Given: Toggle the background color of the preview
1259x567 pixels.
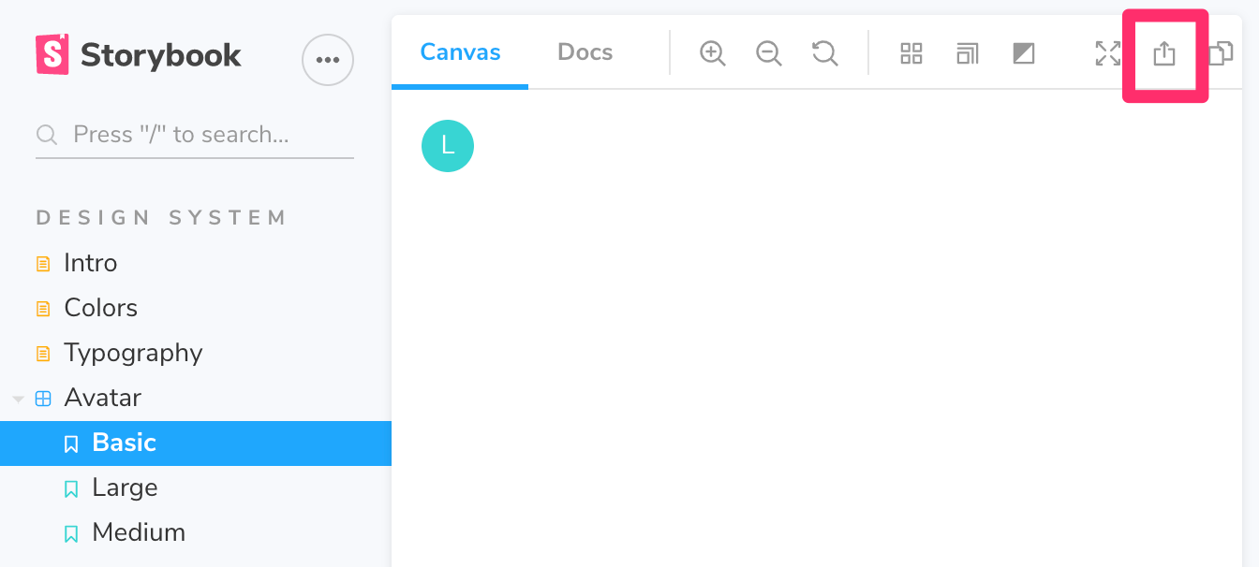Looking at the screenshot, I should coord(1023,53).
